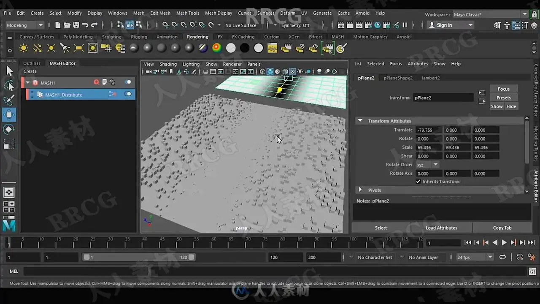Click the range slider end handle
540x304 pixels.
click(x=192, y=257)
